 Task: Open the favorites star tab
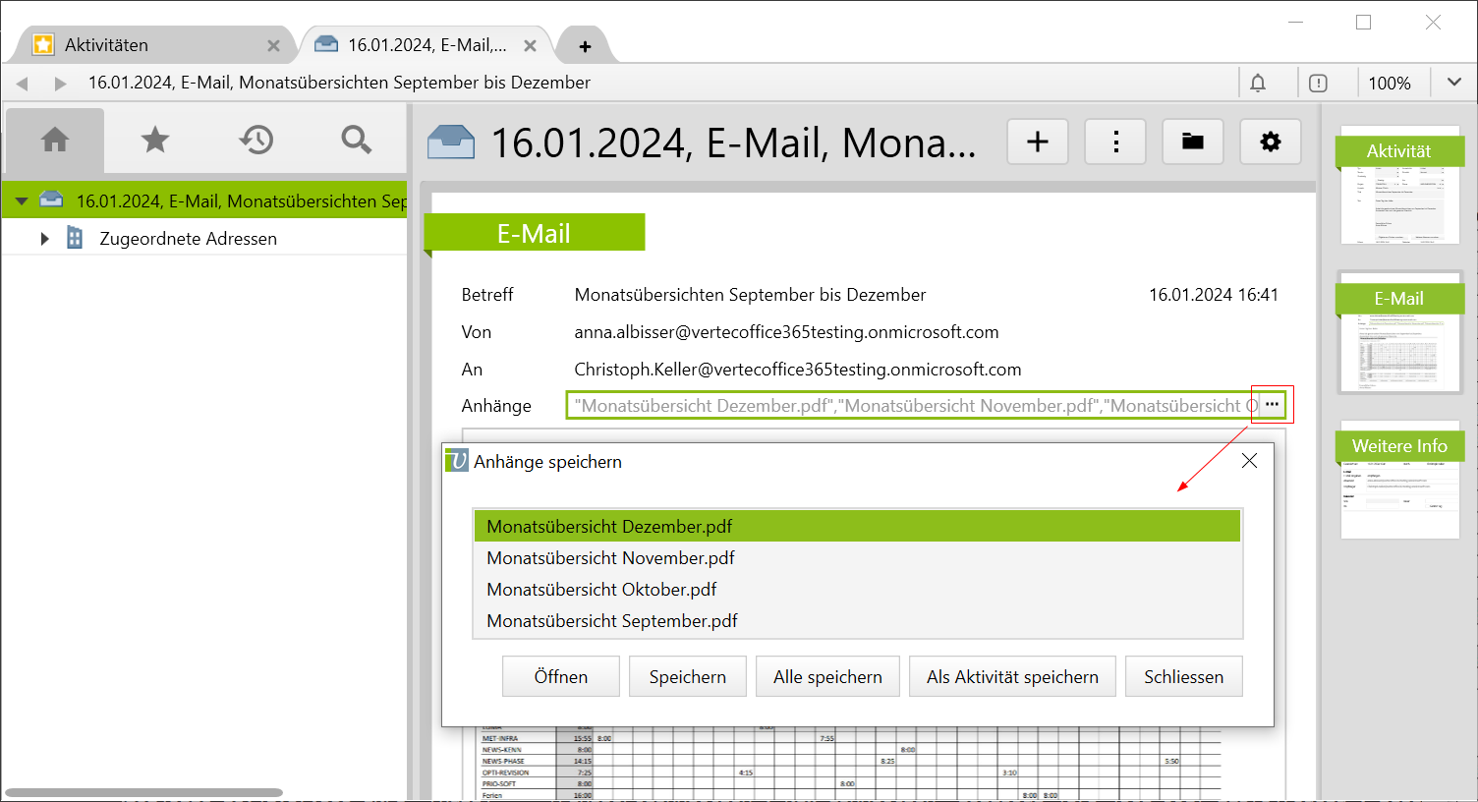click(x=155, y=141)
